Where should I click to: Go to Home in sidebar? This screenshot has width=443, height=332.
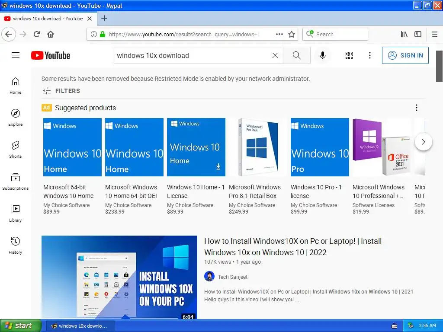tap(16, 86)
